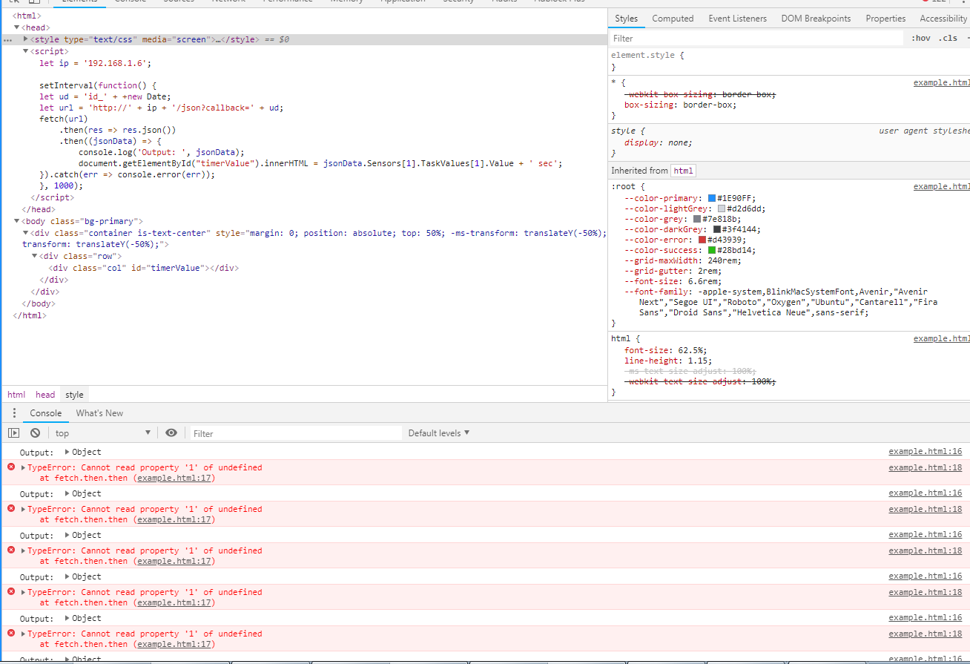This screenshot has height=664, width=970.
Task: Open example.html source link beside html rule
Action: pos(942,338)
